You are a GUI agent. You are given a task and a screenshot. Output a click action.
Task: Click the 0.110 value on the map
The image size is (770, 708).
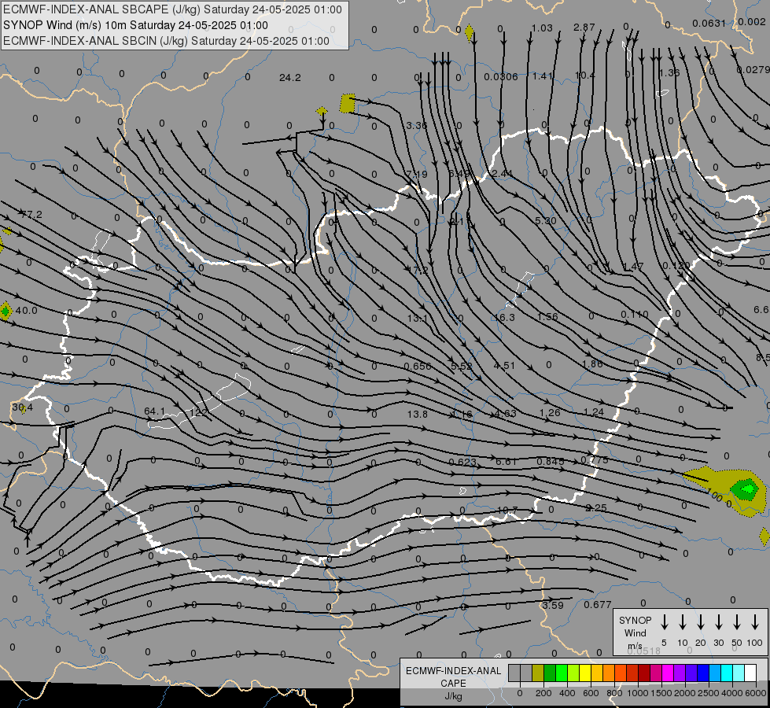(x=635, y=314)
